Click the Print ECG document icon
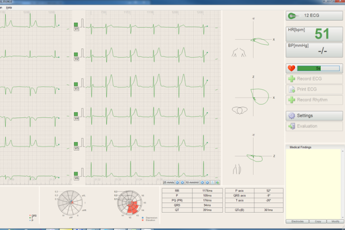 click(292, 89)
